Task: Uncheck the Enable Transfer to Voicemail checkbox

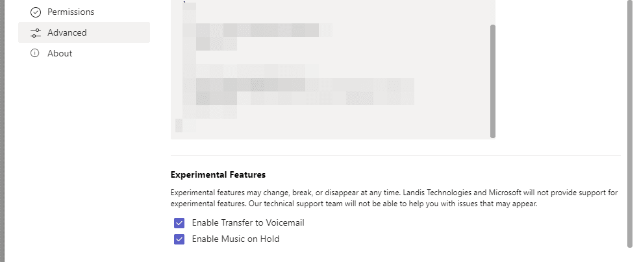Action: pyautogui.click(x=179, y=223)
